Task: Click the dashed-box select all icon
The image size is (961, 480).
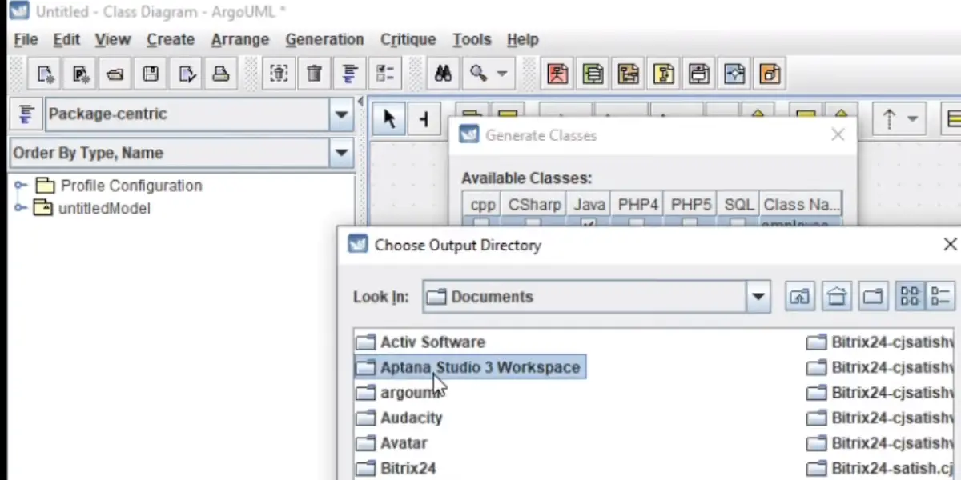Action: (279, 74)
